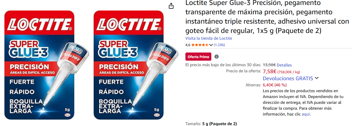Click the info icon beside Oferta Prime
Image resolution: width=356 pixels, height=126 pixels.
click(217, 57)
